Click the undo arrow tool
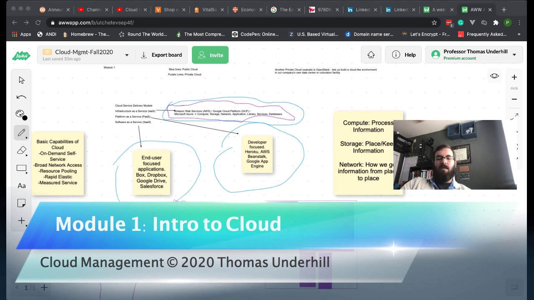This screenshot has width=534, height=300. coord(22,97)
